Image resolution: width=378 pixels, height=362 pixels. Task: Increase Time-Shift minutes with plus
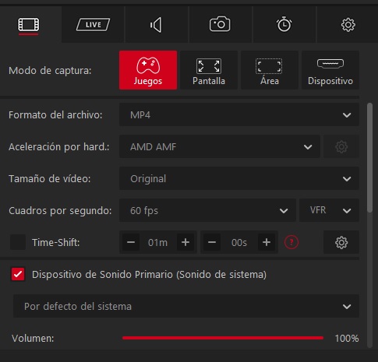click(185, 242)
